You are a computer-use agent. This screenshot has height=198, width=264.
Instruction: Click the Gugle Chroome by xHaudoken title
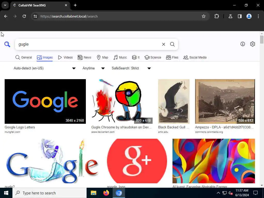(122, 127)
